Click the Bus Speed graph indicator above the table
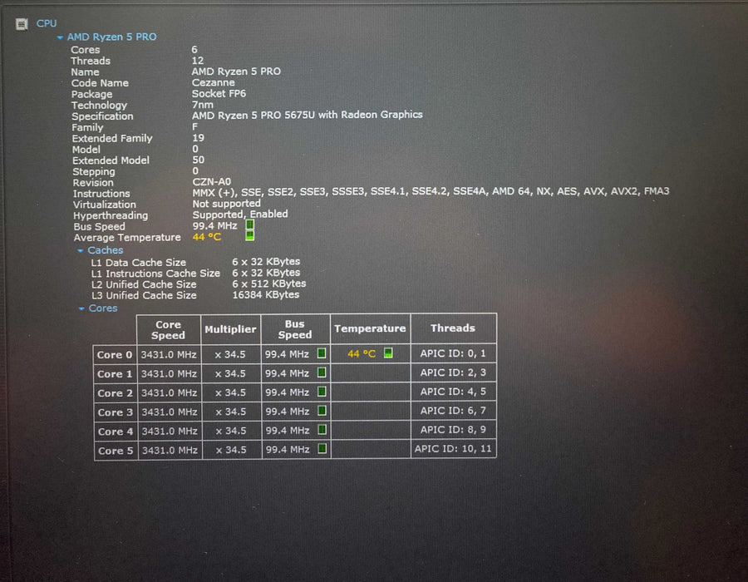Image resolution: width=748 pixels, height=582 pixels. click(250, 224)
